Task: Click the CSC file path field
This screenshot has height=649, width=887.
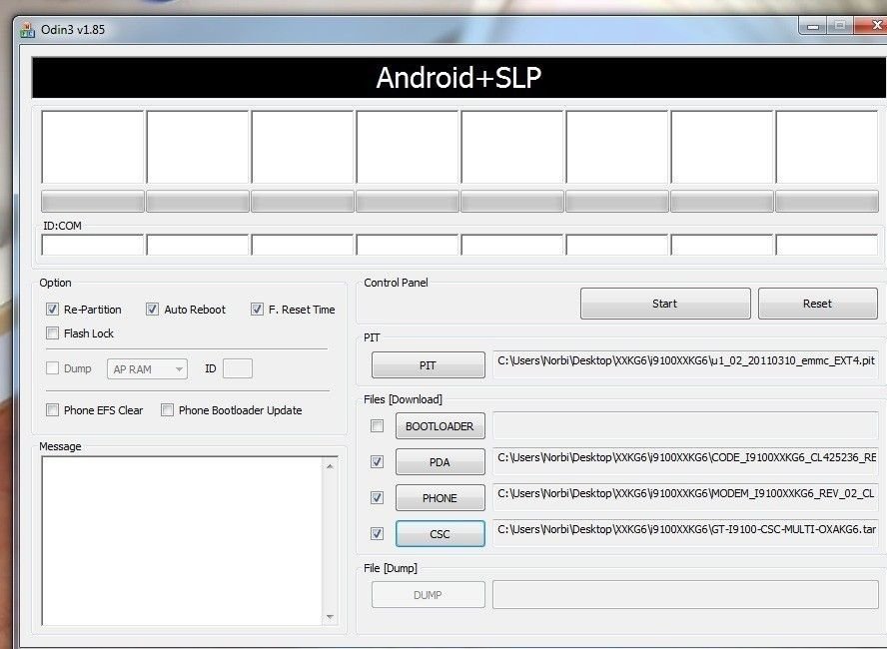Action: (685, 533)
